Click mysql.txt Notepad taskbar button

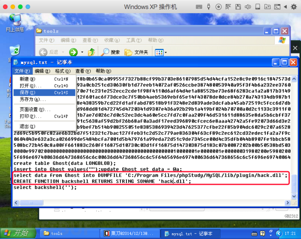coord(190,233)
